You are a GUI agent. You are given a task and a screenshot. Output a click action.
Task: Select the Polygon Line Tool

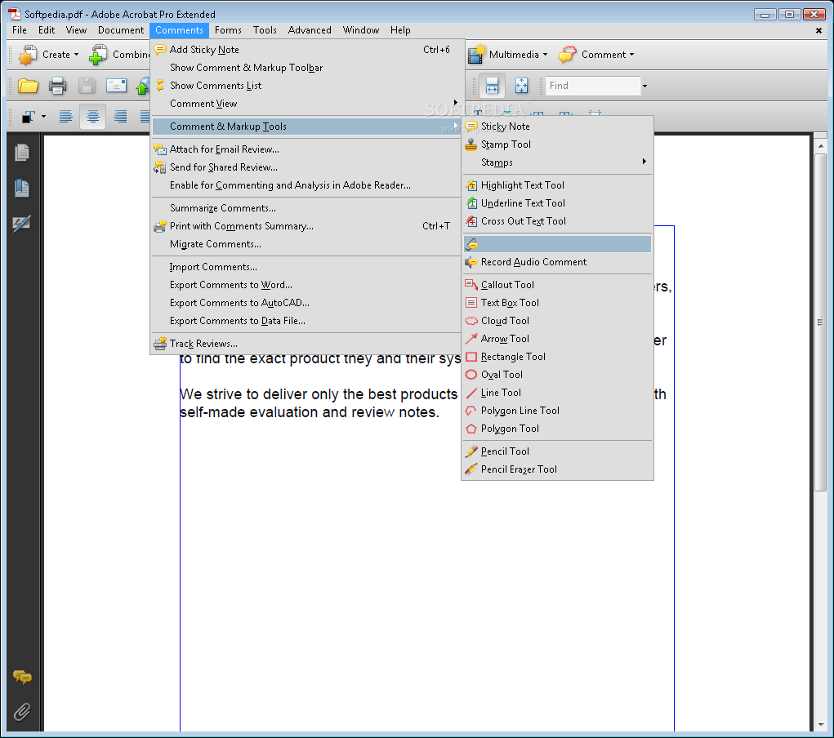tap(557, 411)
